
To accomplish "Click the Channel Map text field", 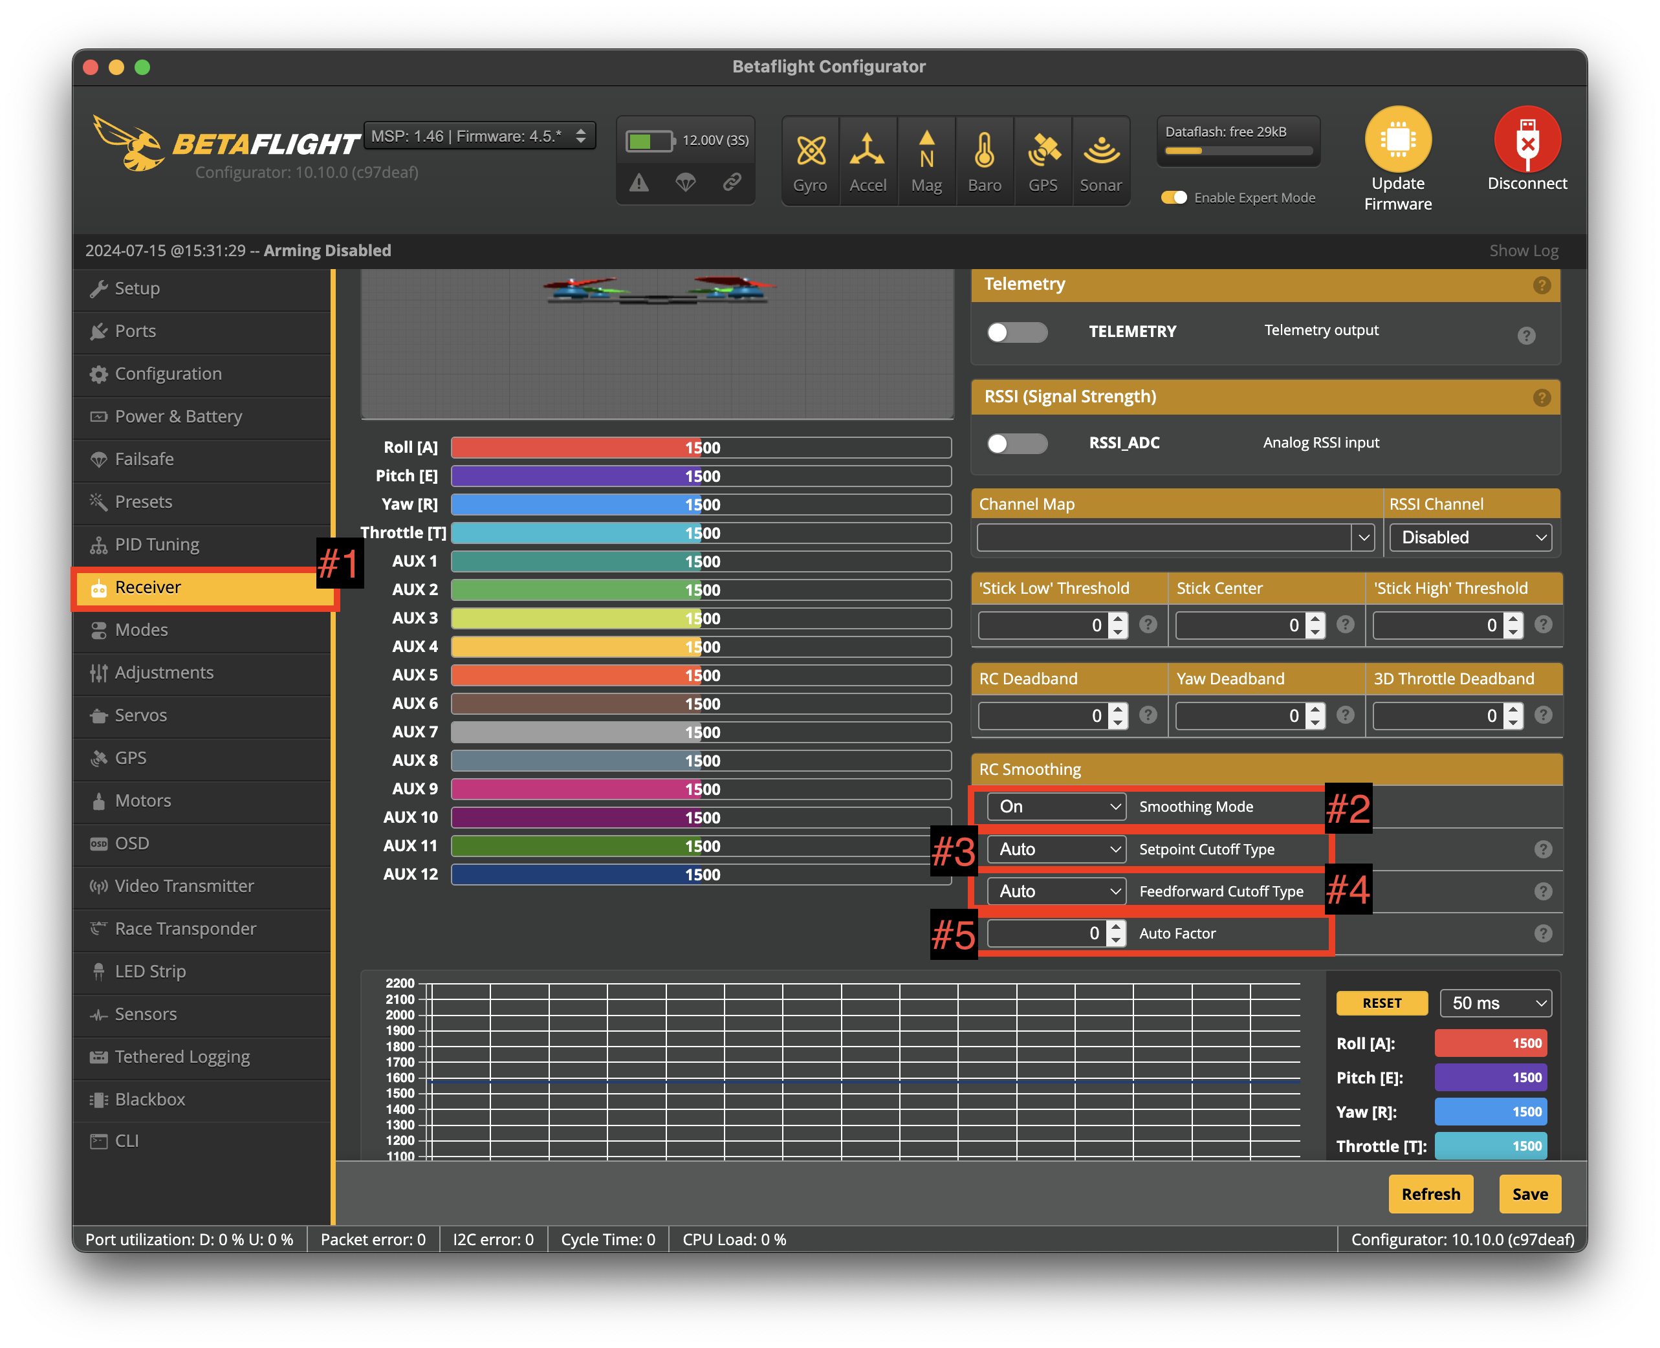I will [1164, 538].
